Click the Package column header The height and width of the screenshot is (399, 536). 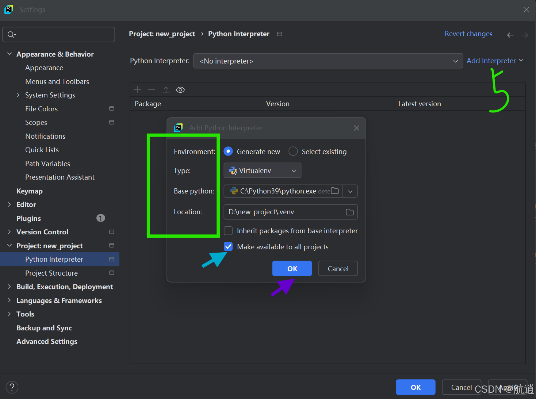196,104
